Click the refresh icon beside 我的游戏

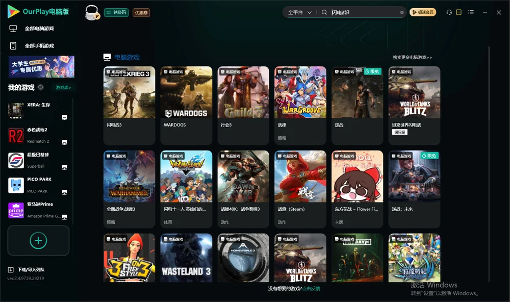[41, 87]
